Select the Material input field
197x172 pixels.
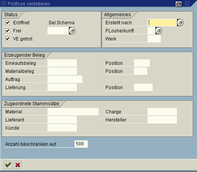click(73, 111)
